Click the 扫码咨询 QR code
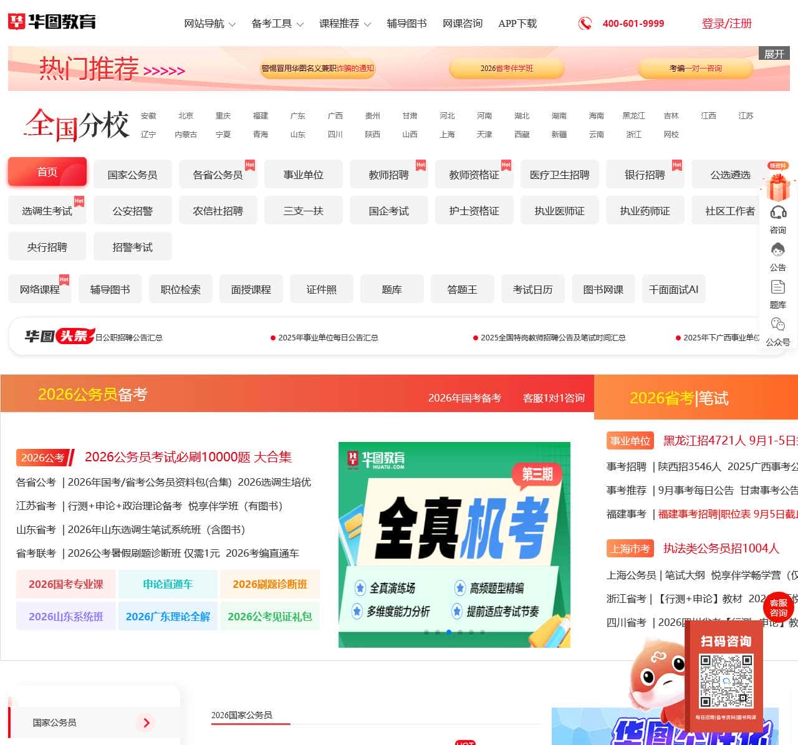The image size is (798, 745). click(726, 680)
